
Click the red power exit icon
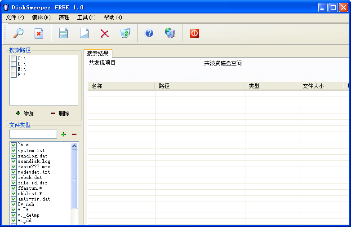194,33
